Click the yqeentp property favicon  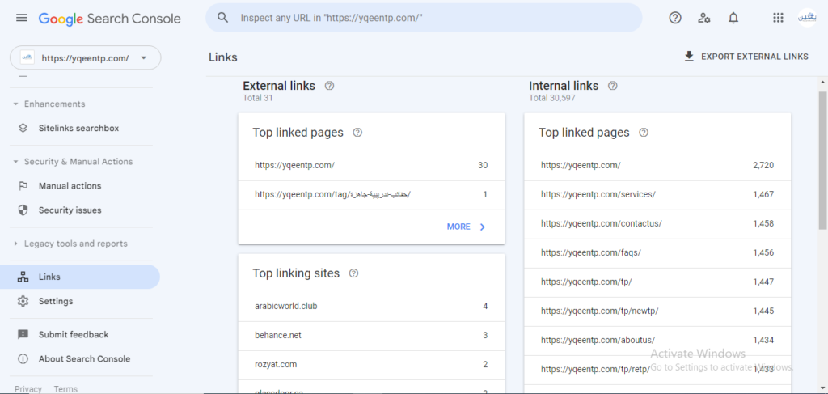[27, 58]
